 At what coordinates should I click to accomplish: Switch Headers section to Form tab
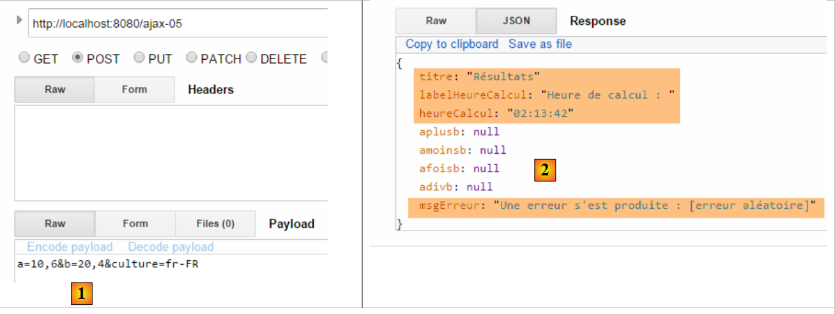click(135, 89)
